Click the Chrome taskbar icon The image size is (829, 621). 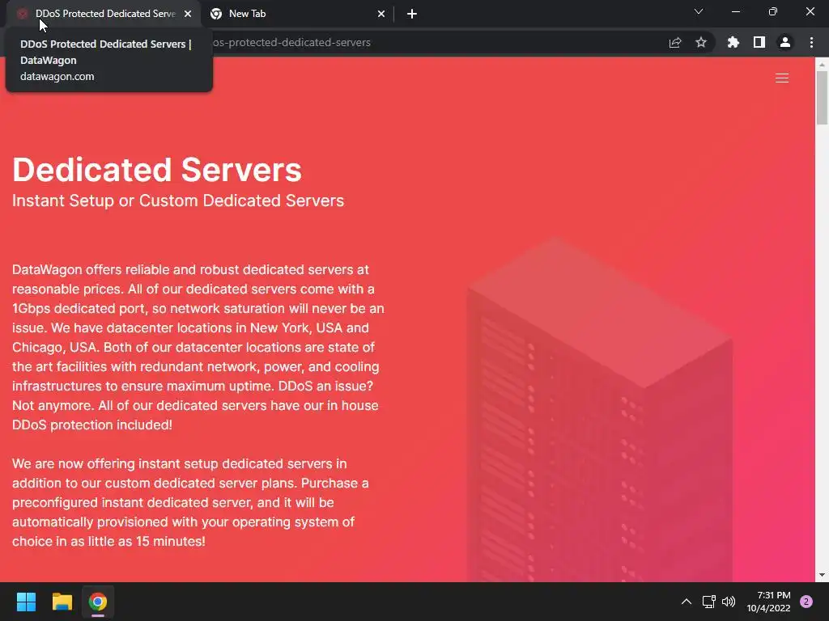click(x=98, y=602)
